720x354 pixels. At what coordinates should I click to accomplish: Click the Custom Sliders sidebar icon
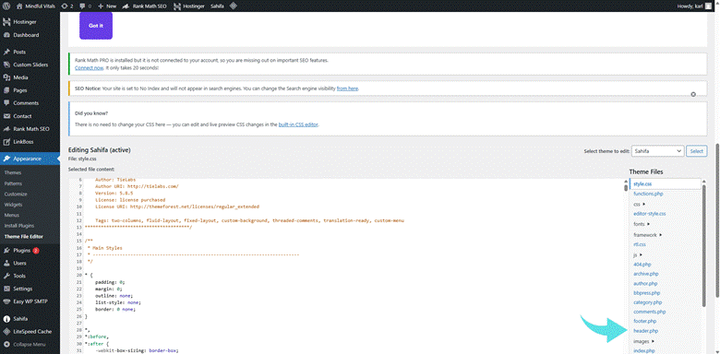tap(6, 65)
